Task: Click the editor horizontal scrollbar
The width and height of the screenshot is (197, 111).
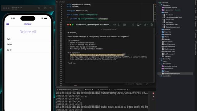Action: click(82, 87)
